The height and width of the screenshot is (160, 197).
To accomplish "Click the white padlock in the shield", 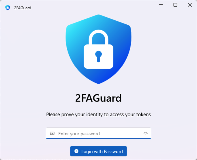I will (x=98, y=49).
